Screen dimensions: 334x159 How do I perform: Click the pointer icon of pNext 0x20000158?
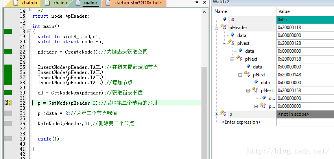pos(255,90)
